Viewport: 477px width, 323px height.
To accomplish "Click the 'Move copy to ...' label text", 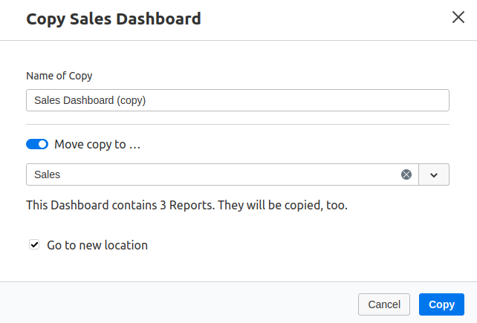I will [x=97, y=145].
